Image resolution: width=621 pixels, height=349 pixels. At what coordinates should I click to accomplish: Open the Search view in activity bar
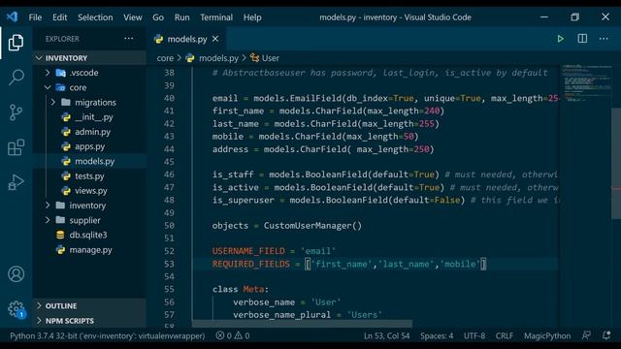pos(16,78)
